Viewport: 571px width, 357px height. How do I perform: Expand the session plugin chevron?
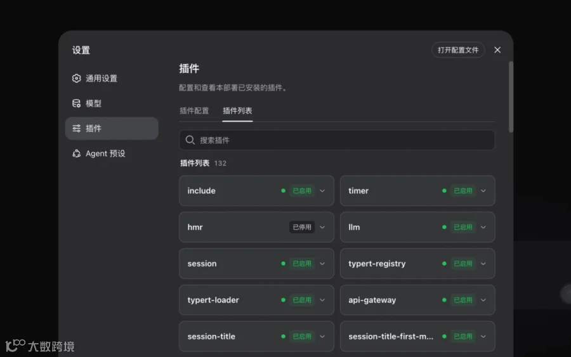(x=322, y=264)
